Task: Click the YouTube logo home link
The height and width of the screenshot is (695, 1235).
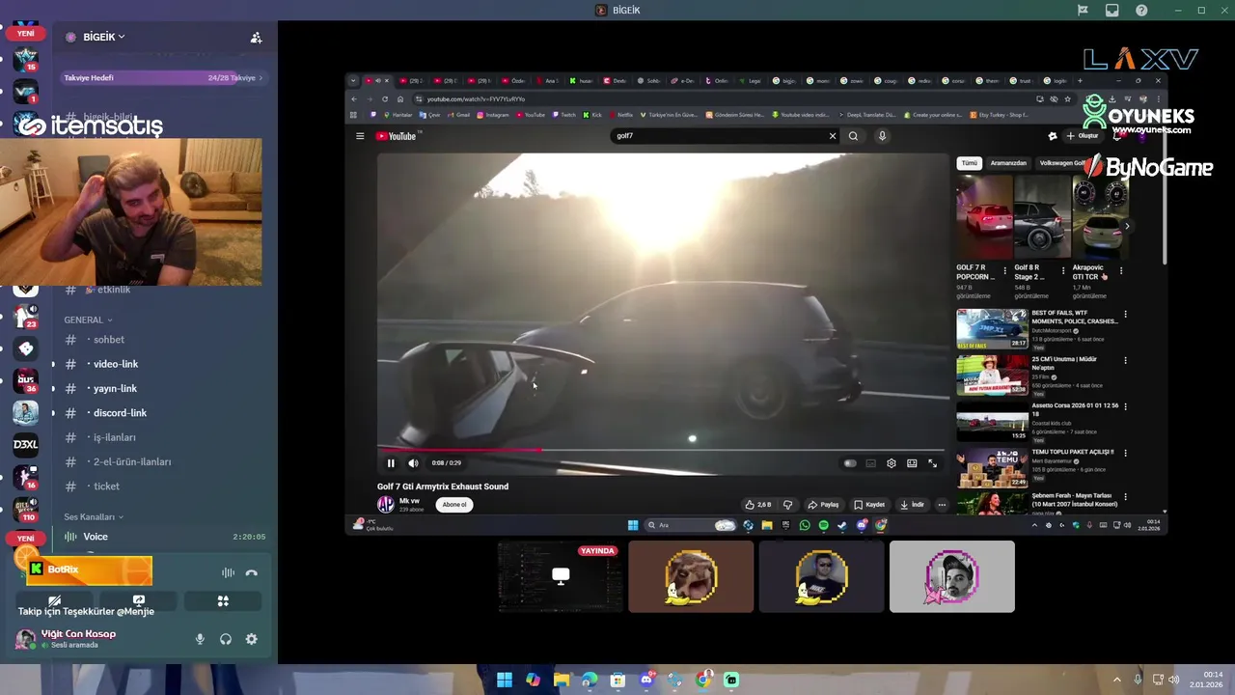Action: (396, 136)
